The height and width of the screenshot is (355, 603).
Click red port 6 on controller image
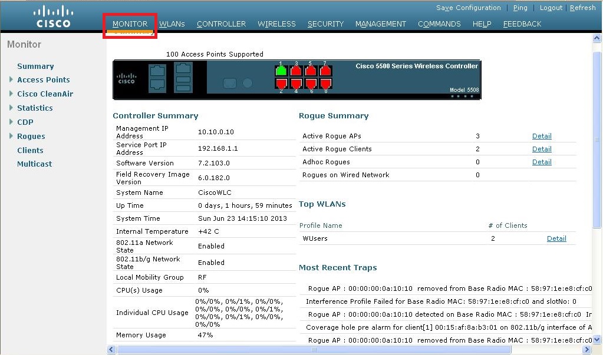click(x=311, y=84)
